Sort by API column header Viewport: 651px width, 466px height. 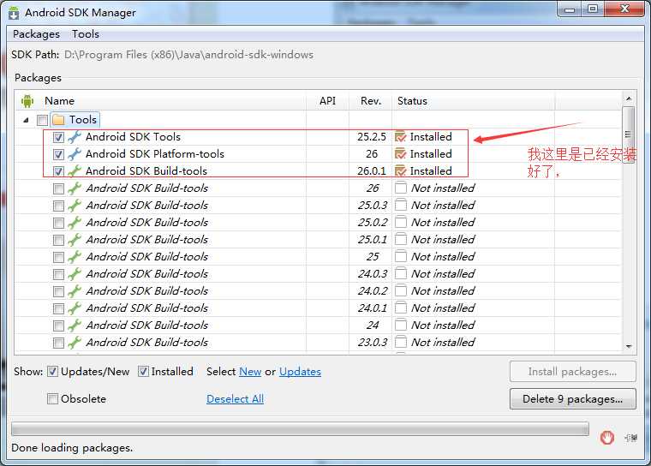pos(327,101)
